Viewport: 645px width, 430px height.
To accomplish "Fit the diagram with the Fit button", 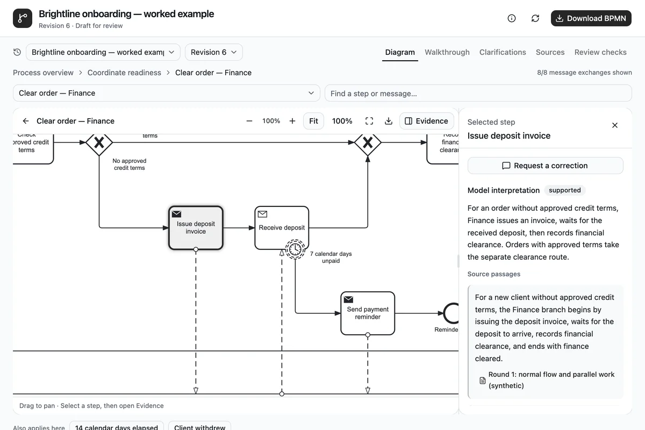I will [x=314, y=121].
